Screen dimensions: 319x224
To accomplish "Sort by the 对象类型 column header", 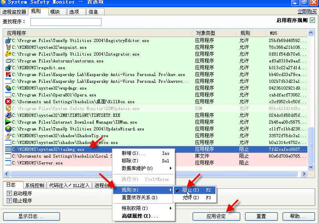I will click(214, 33).
